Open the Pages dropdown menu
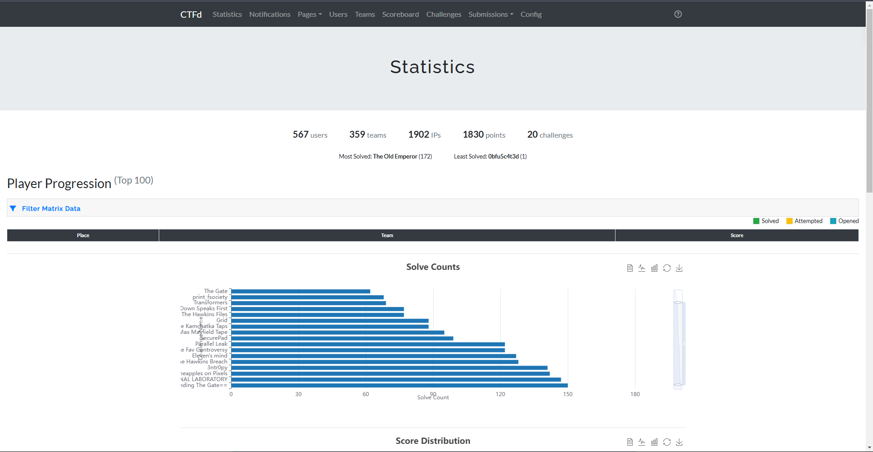This screenshot has width=873, height=452. [310, 14]
